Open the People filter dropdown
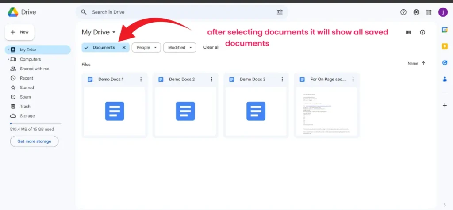Viewport: 453px width, 210px height. pyautogui.click(x=146, y=47)
